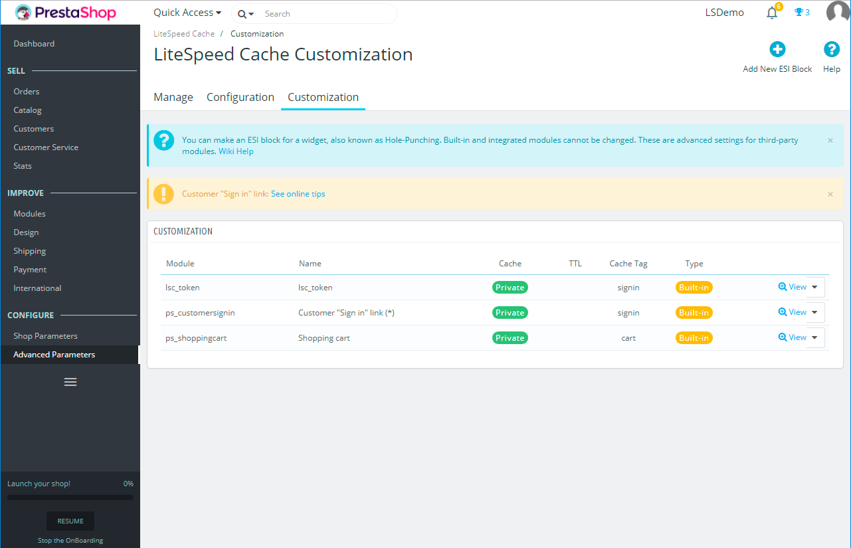Click the RESUME onboarding button

point(70,521)
